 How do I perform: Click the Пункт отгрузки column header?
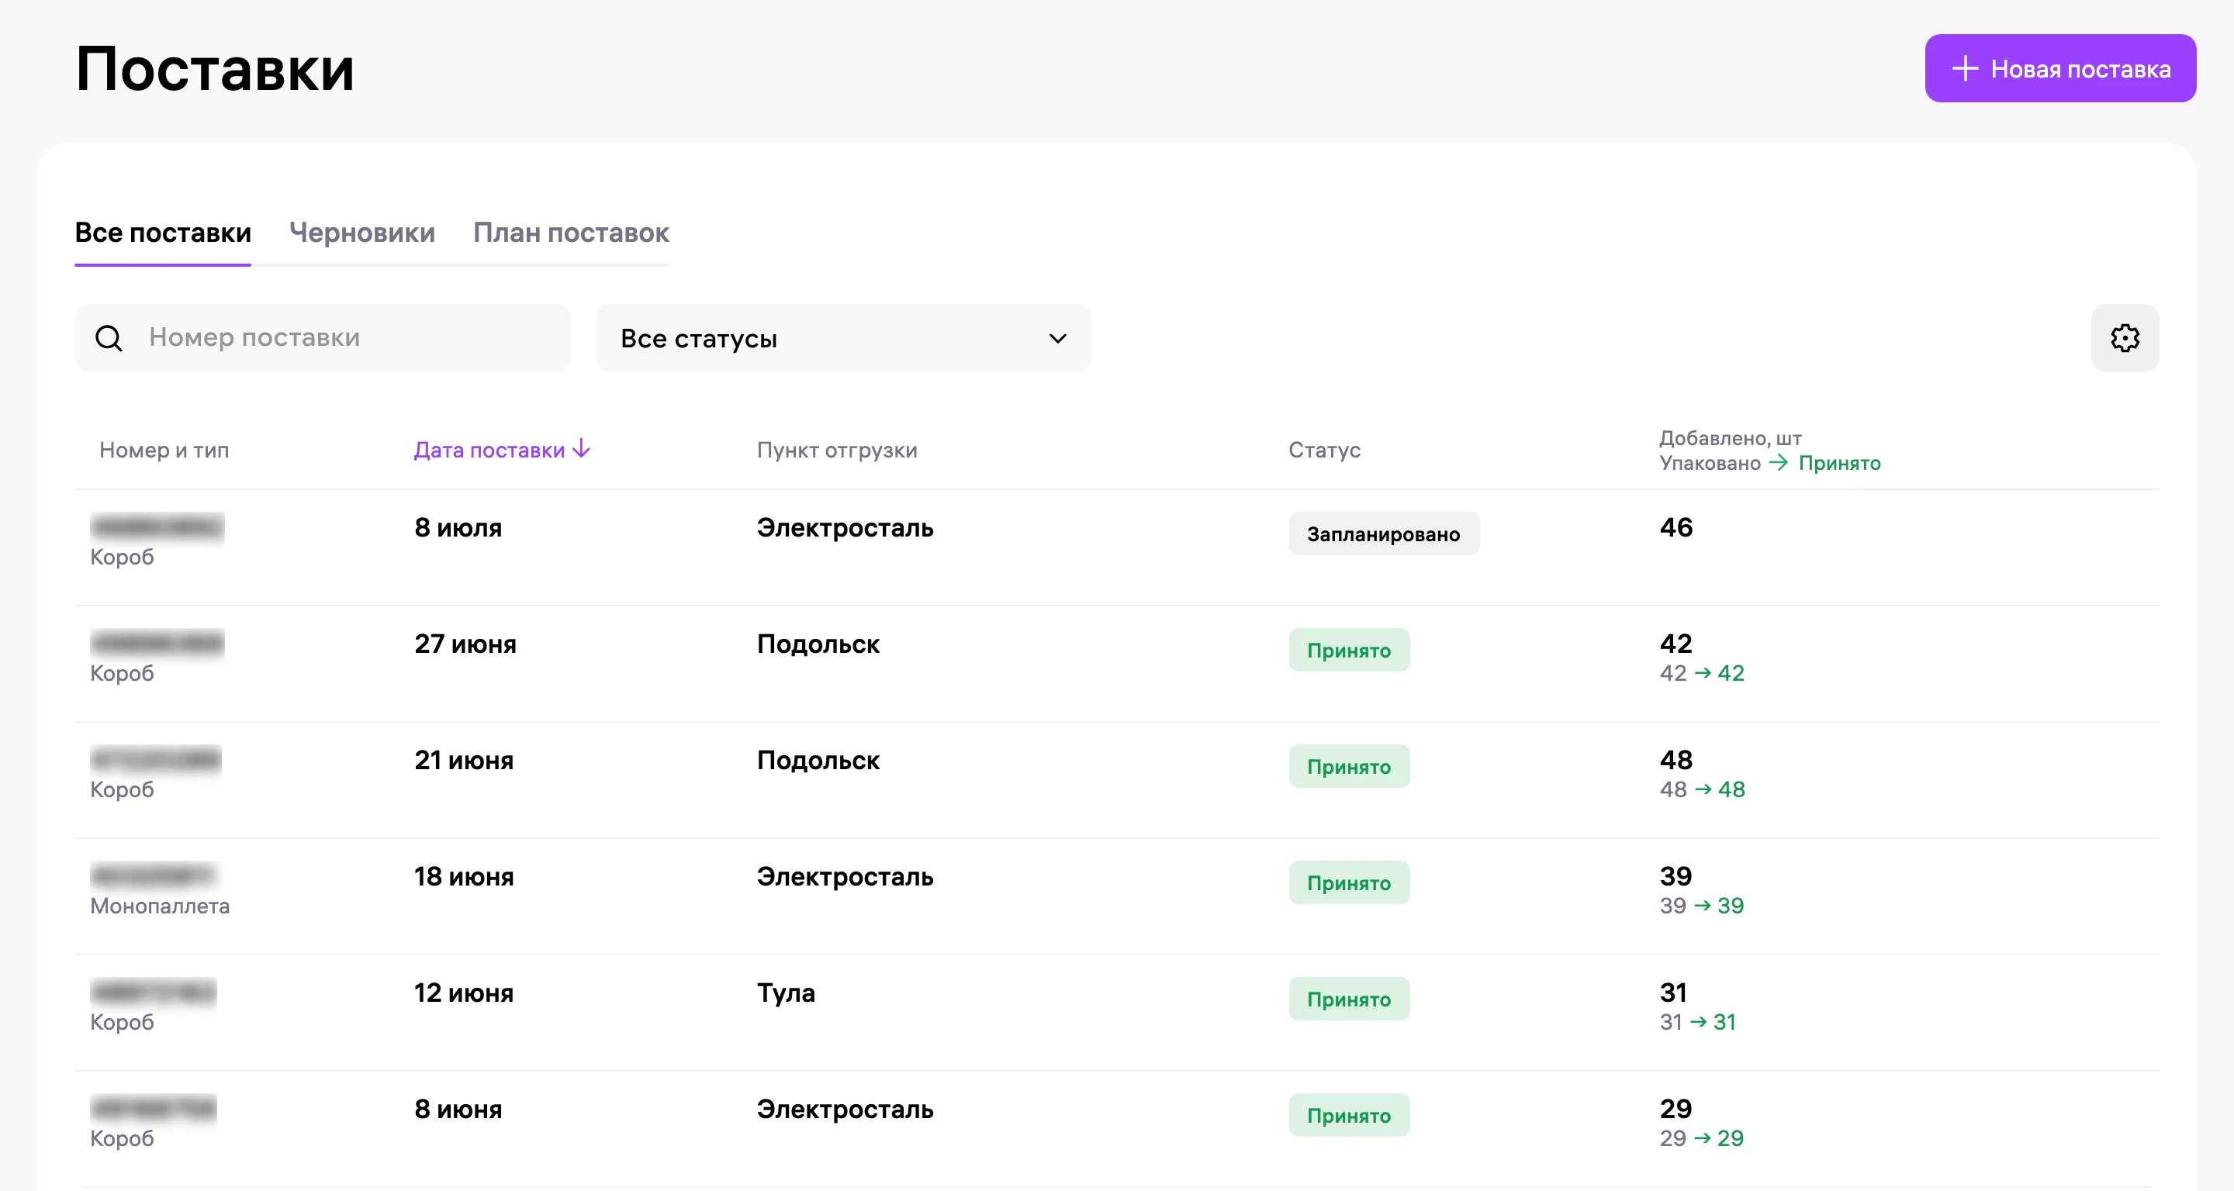pyautogui.click(x=836, y=450)
